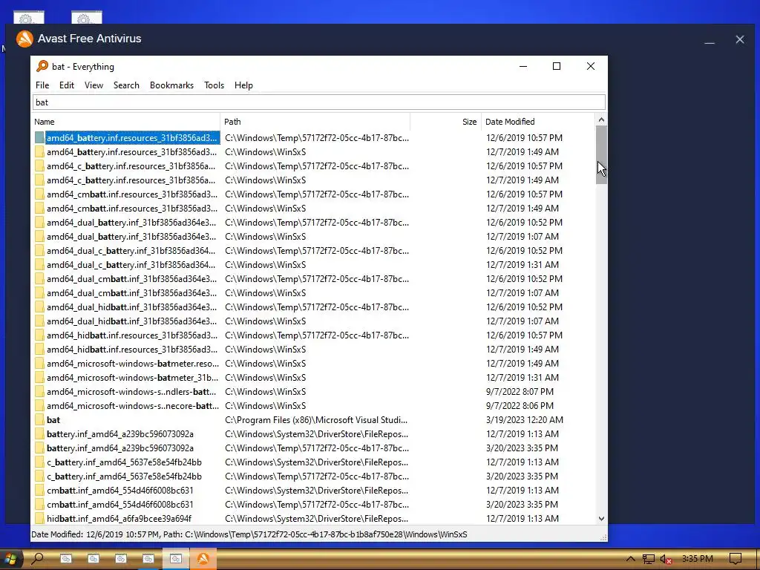
Task: Maximize the Everything window
Action: coord(557,66)
